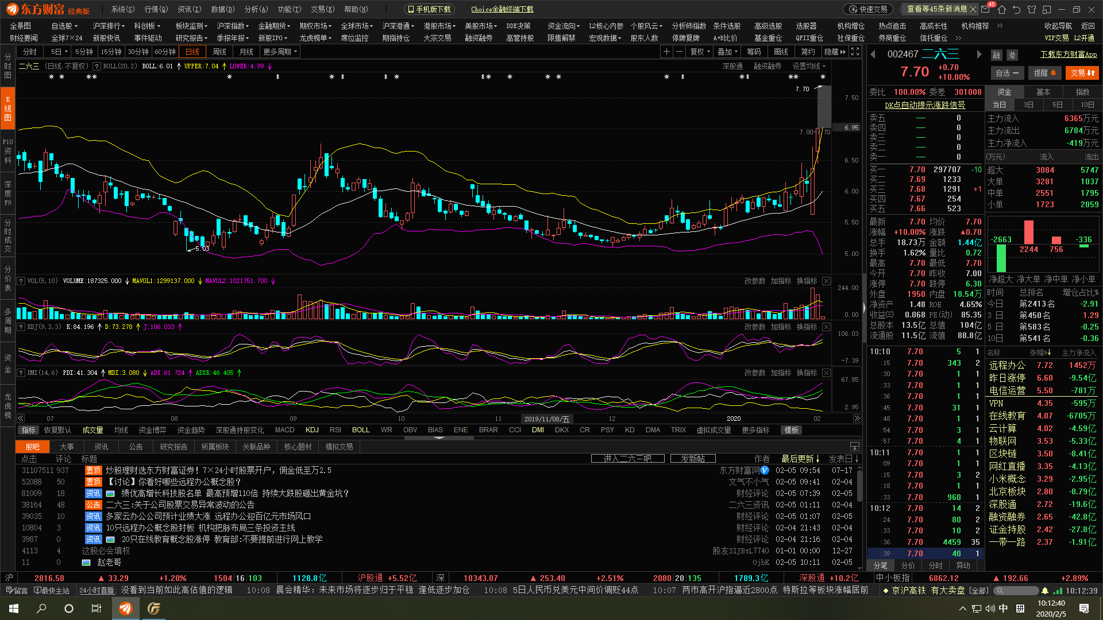Open help for the DMI indicator
The height and width of the screenshot is (620, 1103).
point(21,373)
